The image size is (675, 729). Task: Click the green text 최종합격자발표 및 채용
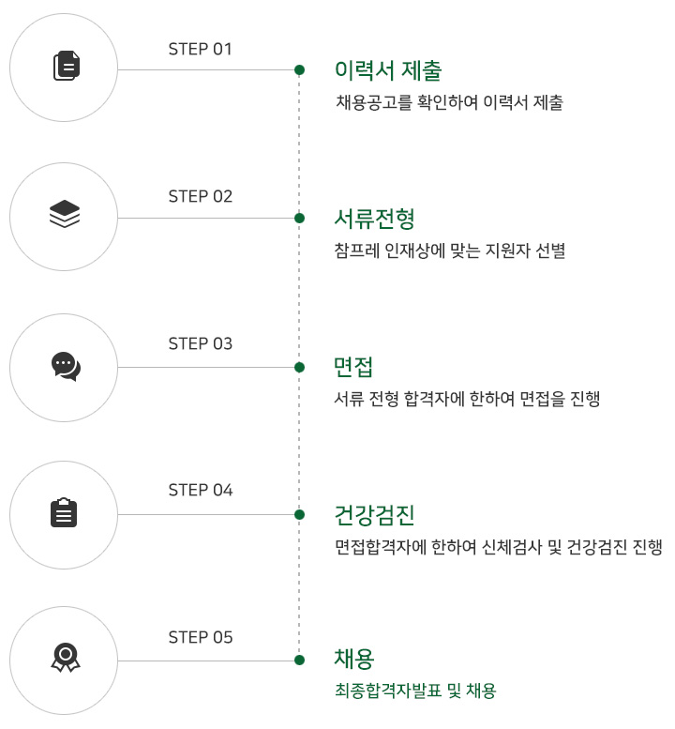pyautogui.click(x=414, y=691)
